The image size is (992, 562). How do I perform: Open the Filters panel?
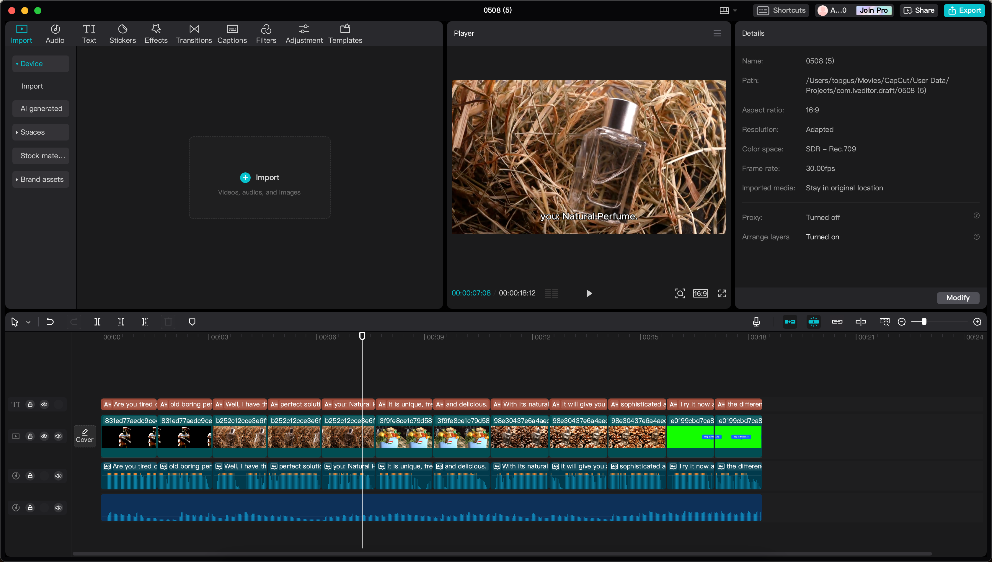pos(266,34)
